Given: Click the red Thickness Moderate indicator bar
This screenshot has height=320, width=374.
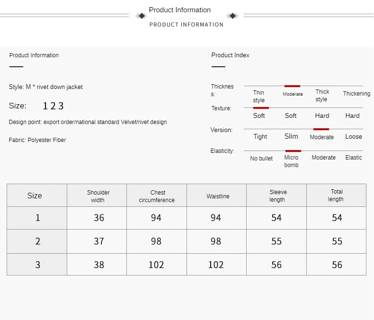Looking at the screenshot, I should pos(292,86).
